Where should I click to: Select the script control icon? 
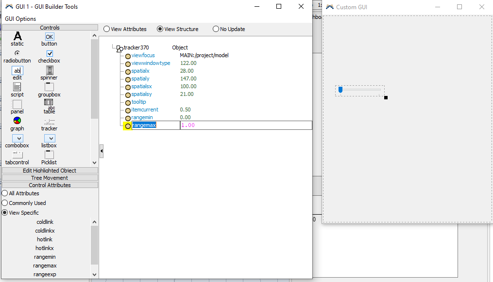(x=17, y=87)
